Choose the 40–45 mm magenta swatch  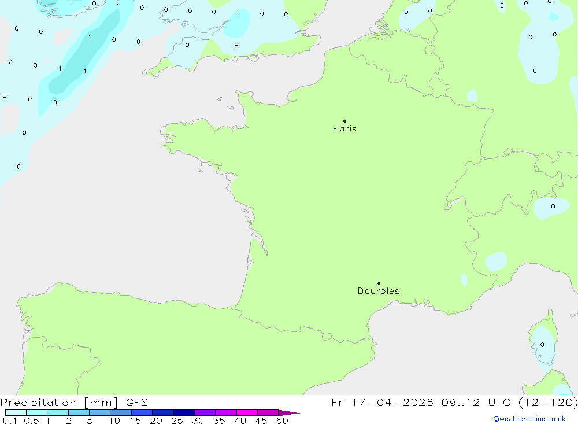coord(247,412)
